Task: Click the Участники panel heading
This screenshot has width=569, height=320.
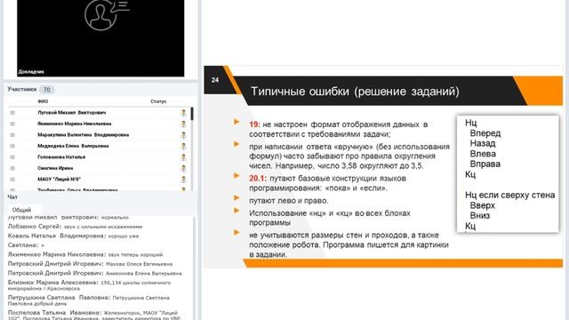Action: (22, 89)
